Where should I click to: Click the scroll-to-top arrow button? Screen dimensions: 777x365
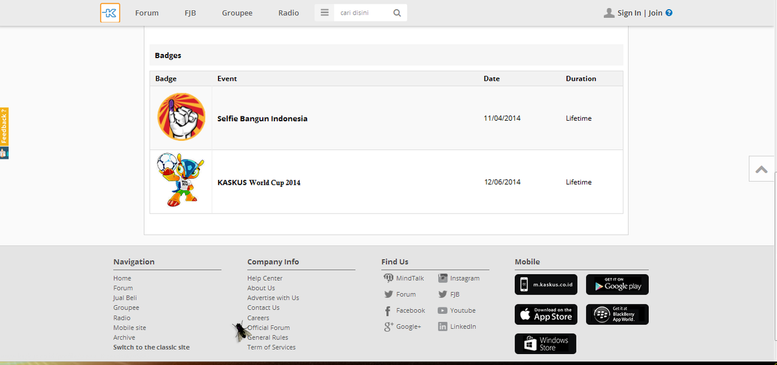[761, 169]
